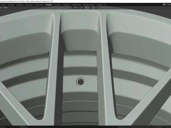Click the Object status bar entry
The width and height of the screenshot is (171, 128).
click(x=24, y=127)
